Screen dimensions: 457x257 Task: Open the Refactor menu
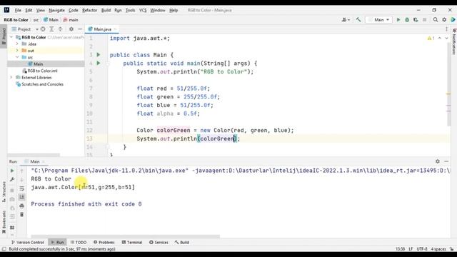point(89,10)
